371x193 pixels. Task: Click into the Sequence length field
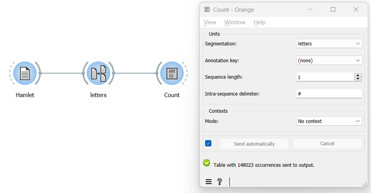(325, 77)
